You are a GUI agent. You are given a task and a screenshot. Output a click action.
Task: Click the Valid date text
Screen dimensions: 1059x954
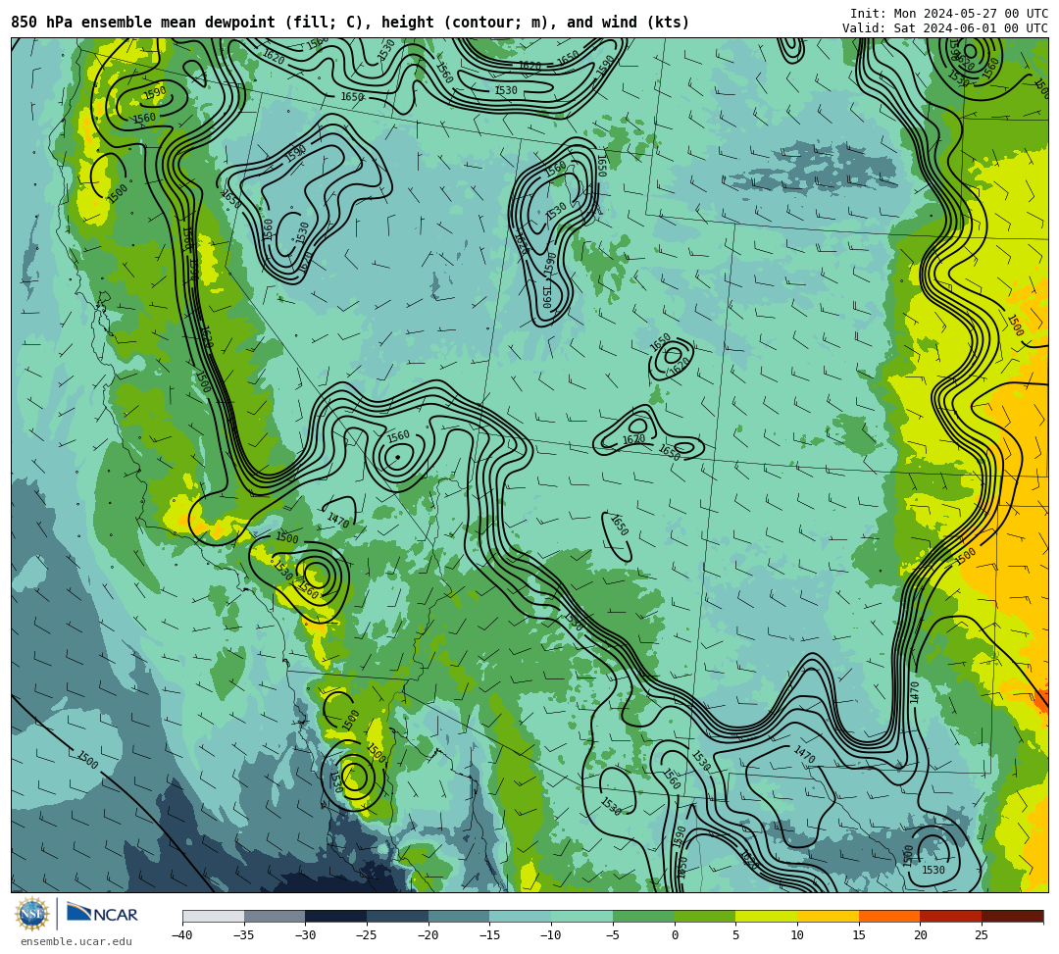click(x=945, y=28)
